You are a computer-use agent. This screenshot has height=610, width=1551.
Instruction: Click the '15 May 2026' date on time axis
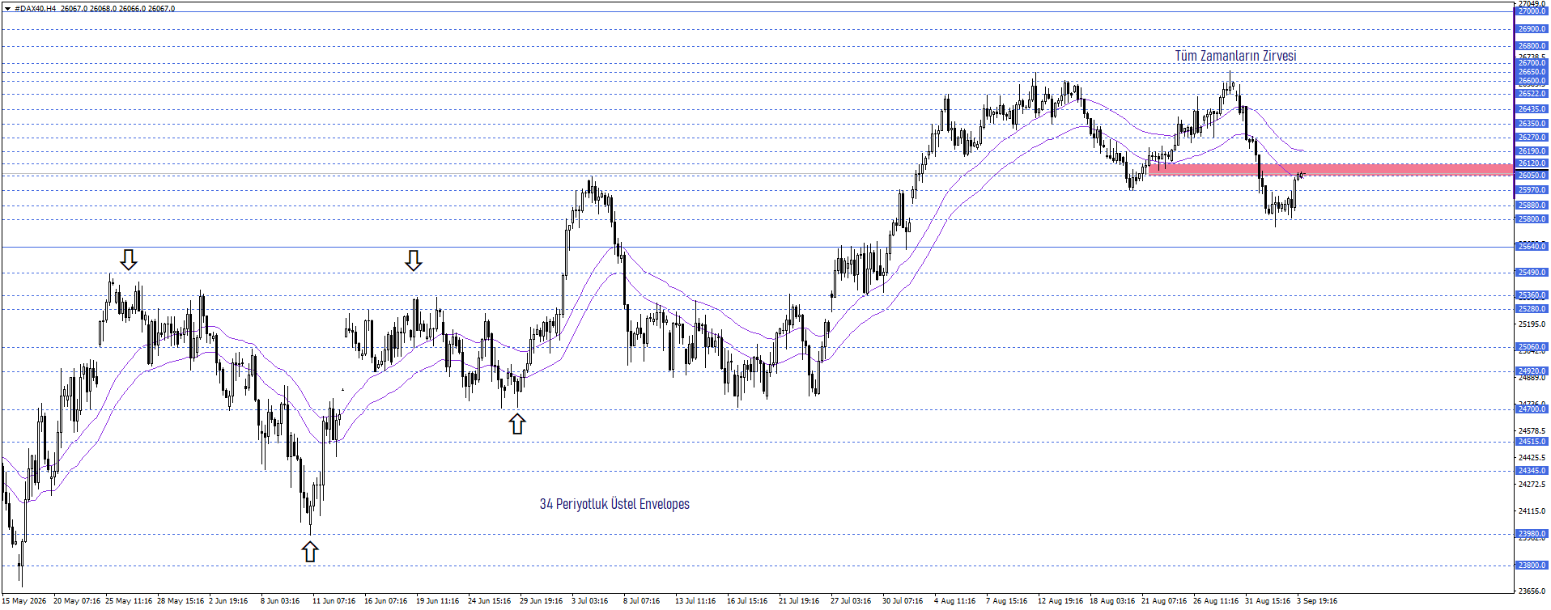click(25, 601)
